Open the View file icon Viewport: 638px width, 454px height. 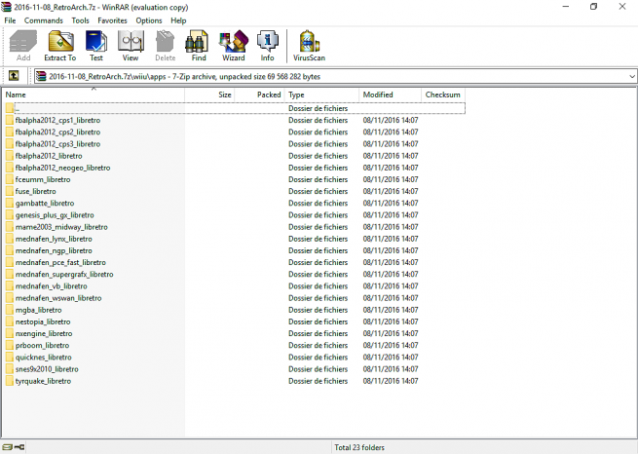(130, 45)
